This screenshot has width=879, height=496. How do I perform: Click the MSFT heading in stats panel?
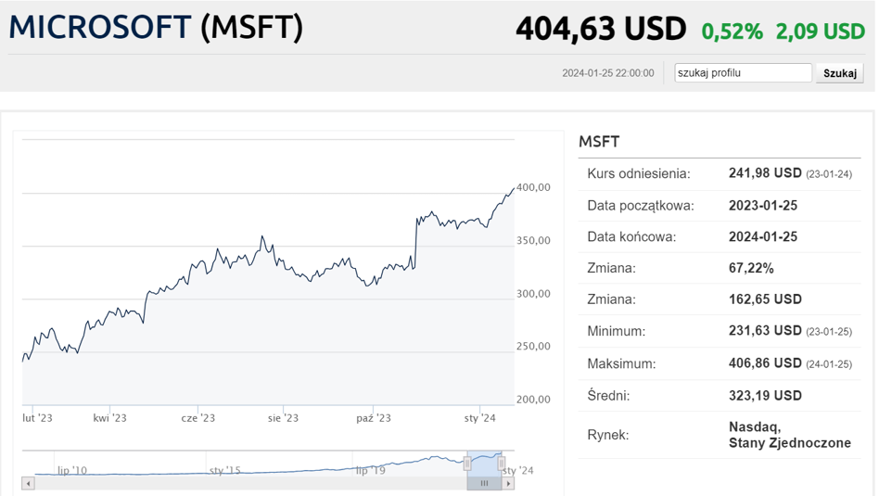pos(598,142)
